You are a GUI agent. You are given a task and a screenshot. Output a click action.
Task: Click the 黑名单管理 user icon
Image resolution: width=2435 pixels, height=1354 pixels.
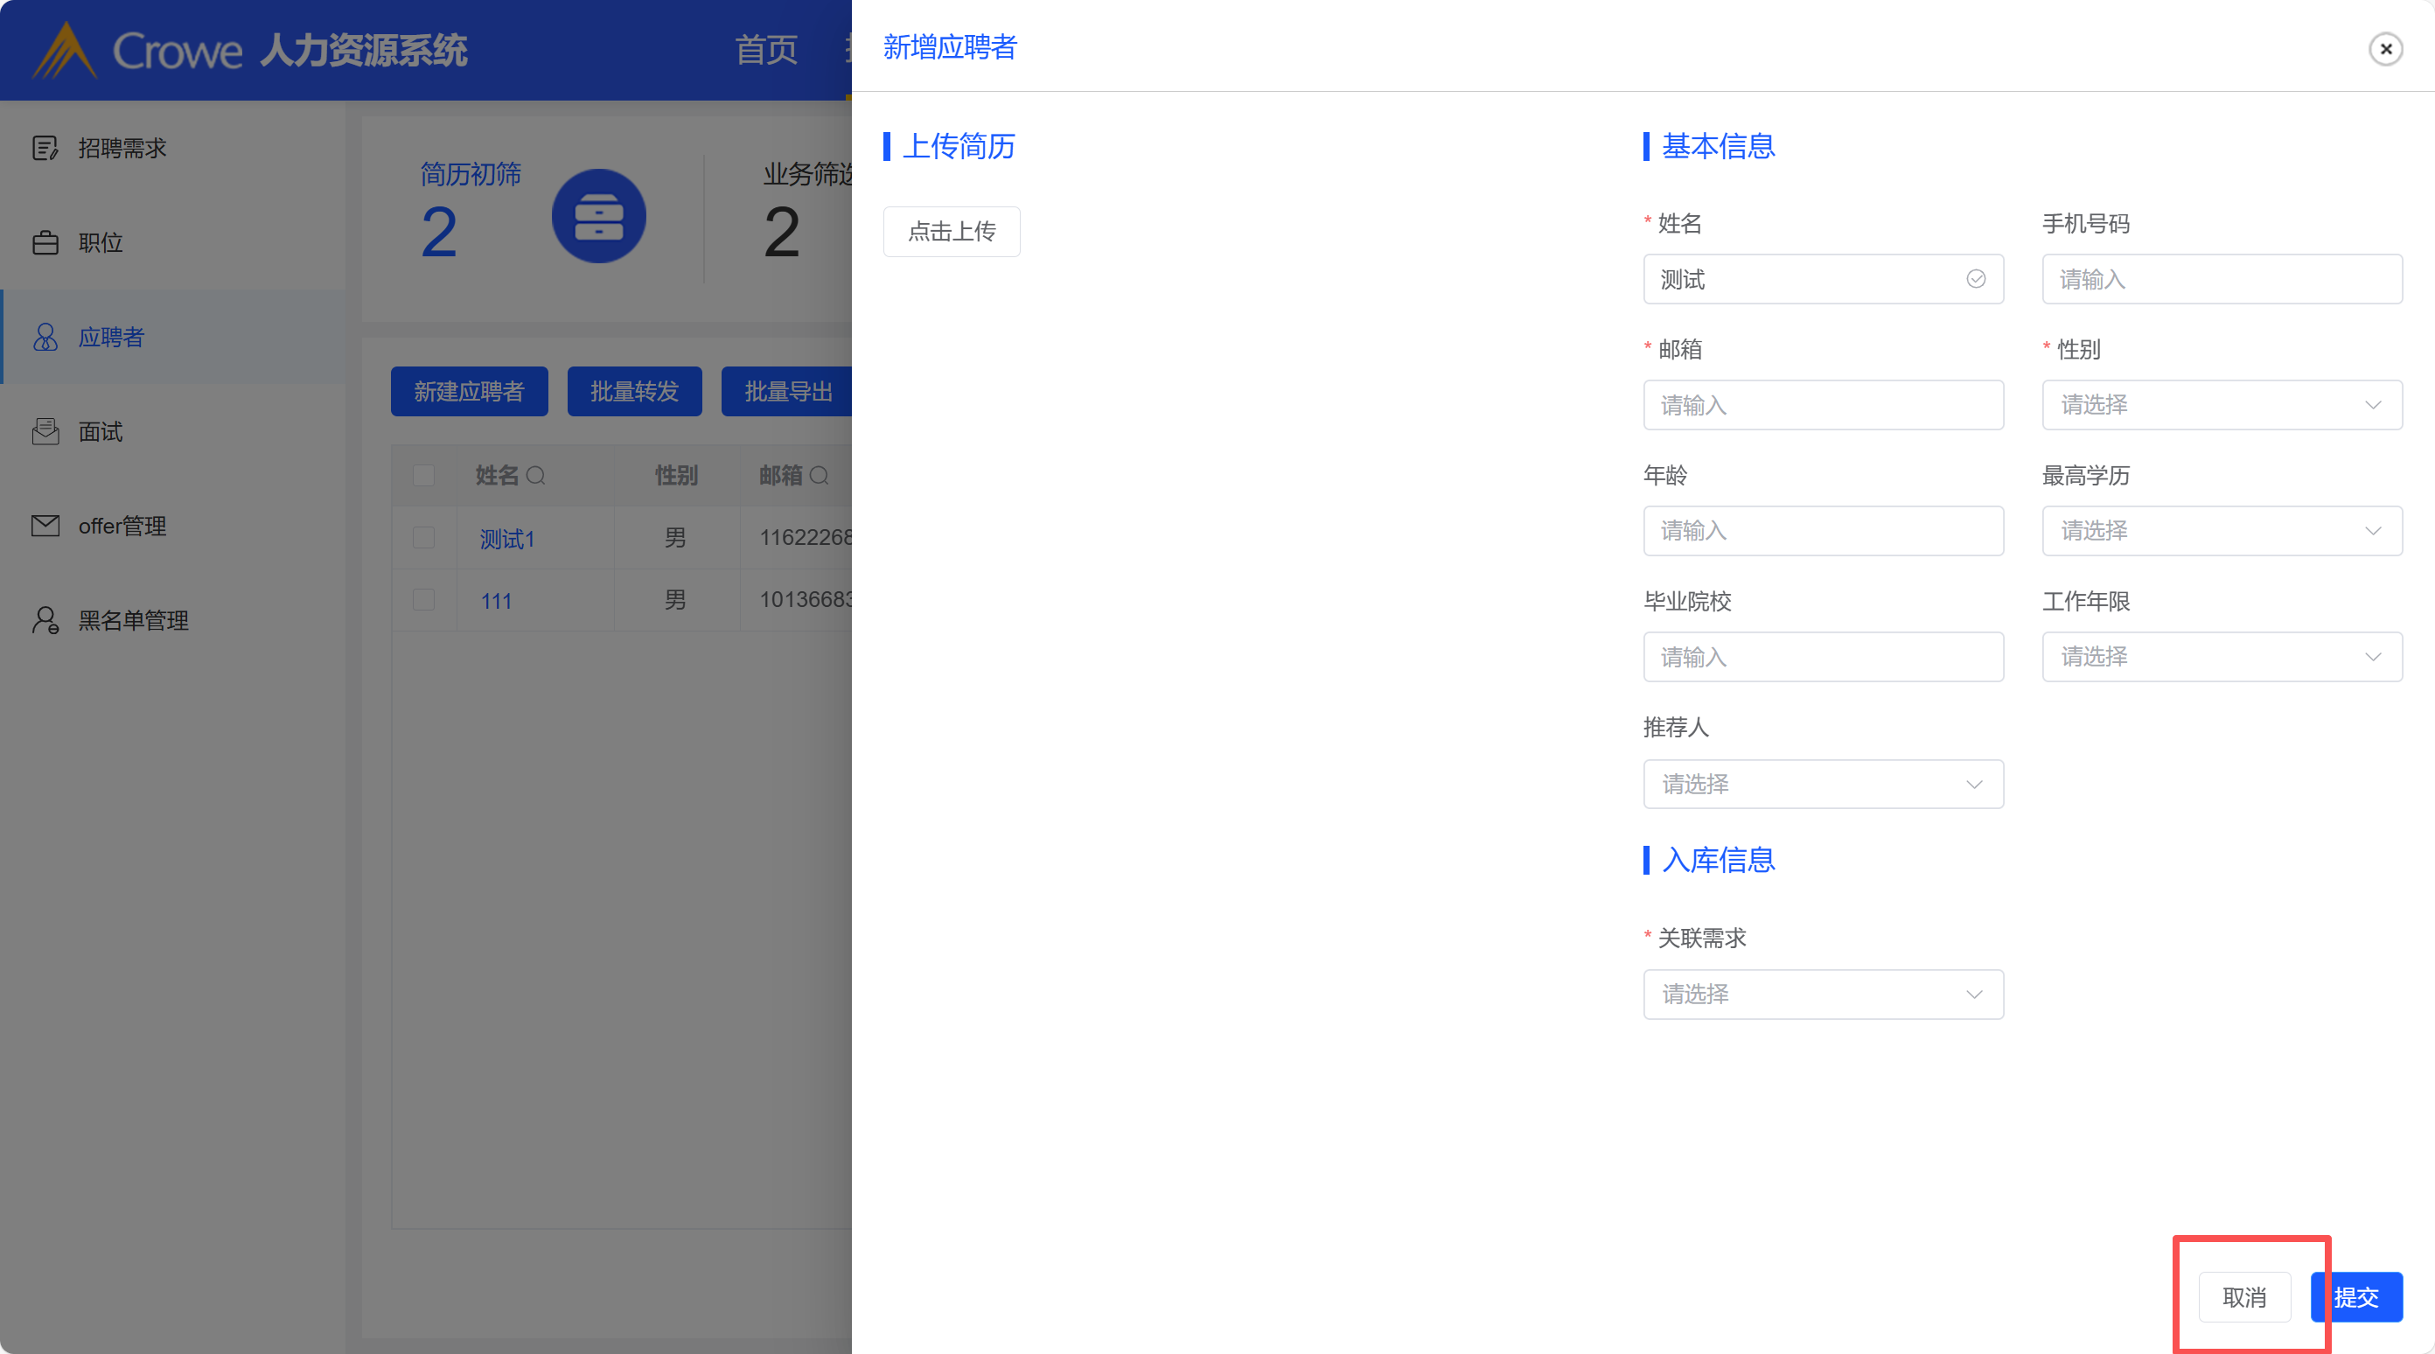[x=45, y=620]
